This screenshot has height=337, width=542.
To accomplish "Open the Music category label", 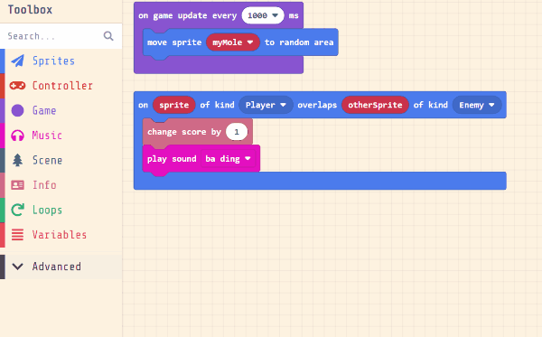I will click(x=47, y=136).
